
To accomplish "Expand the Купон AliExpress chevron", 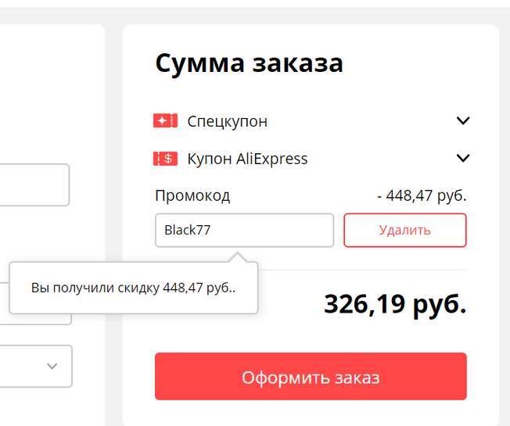I will [463, 159].
